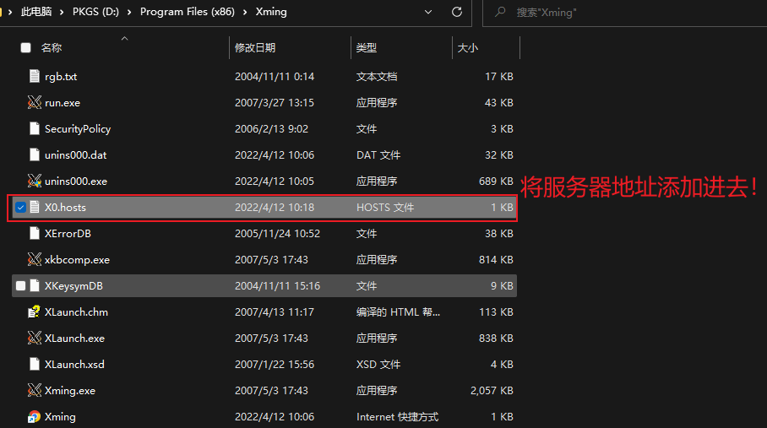Viewport: 767px width, 428px height.
Task: Select the xkbcomp.exe file name
Action: pos(77,259)
